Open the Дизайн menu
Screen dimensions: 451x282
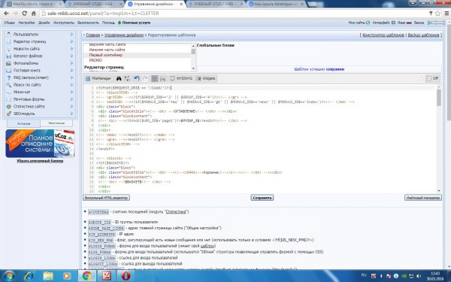(44, 23)
